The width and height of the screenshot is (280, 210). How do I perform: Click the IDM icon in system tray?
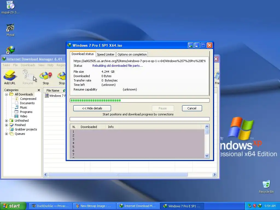coord(260,206)
